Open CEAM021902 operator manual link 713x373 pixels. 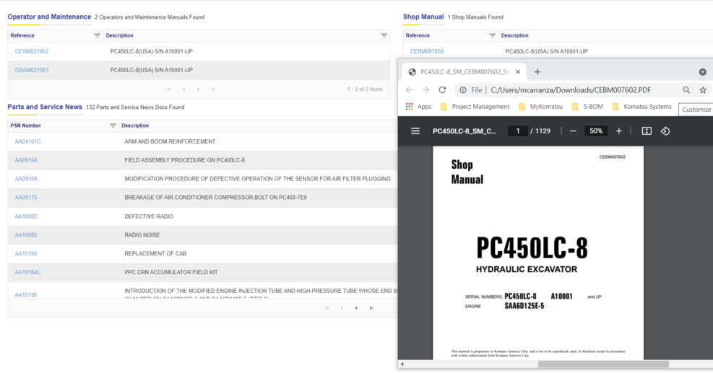click(x=31, y=51)
